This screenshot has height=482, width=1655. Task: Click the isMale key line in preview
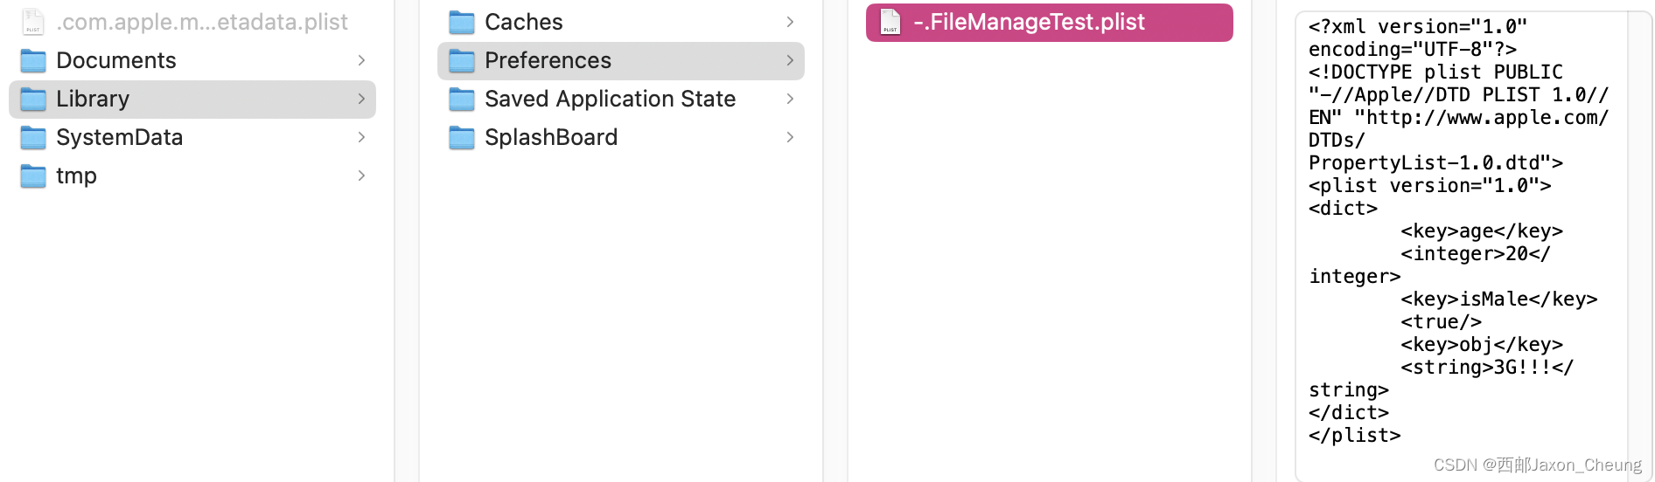click(x=1498, y=300)
